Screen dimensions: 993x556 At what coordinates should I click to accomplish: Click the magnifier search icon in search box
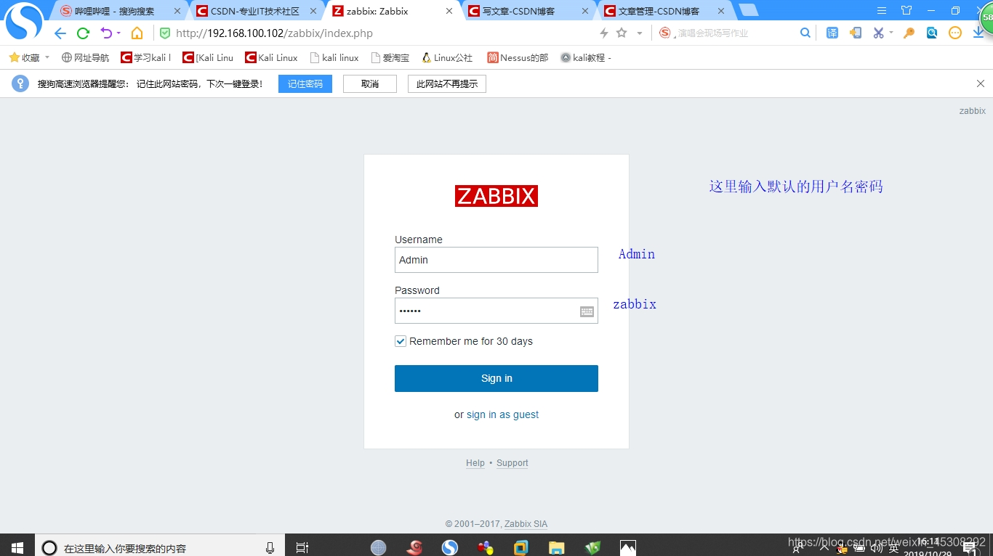pos(805,33)
